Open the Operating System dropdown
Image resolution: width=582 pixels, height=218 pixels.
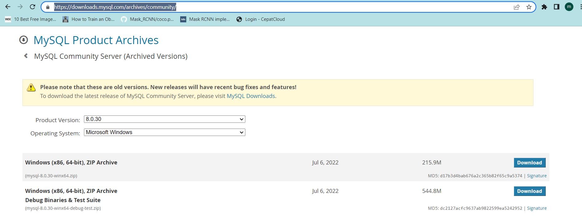tap(164, 132)
